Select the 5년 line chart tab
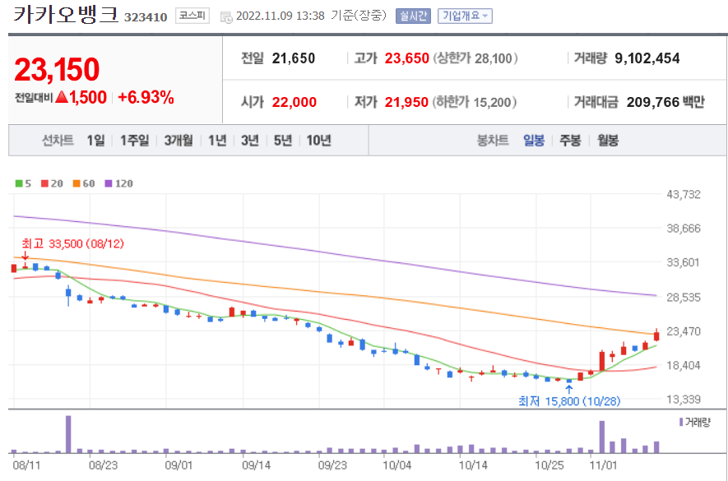Screen dimensions: 728x481 [283, 141]
